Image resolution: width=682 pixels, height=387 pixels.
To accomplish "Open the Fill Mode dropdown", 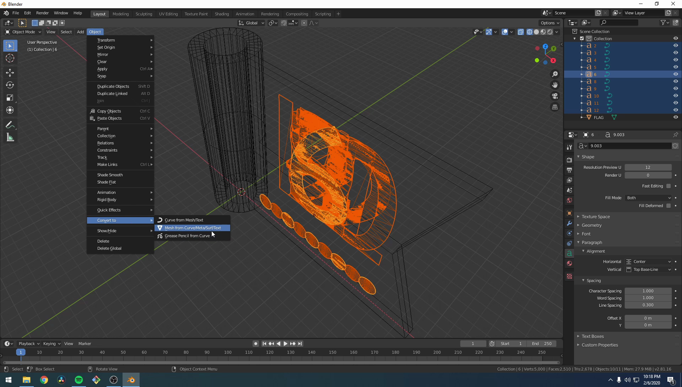I will pyautogui.click(x=648, y=198).
